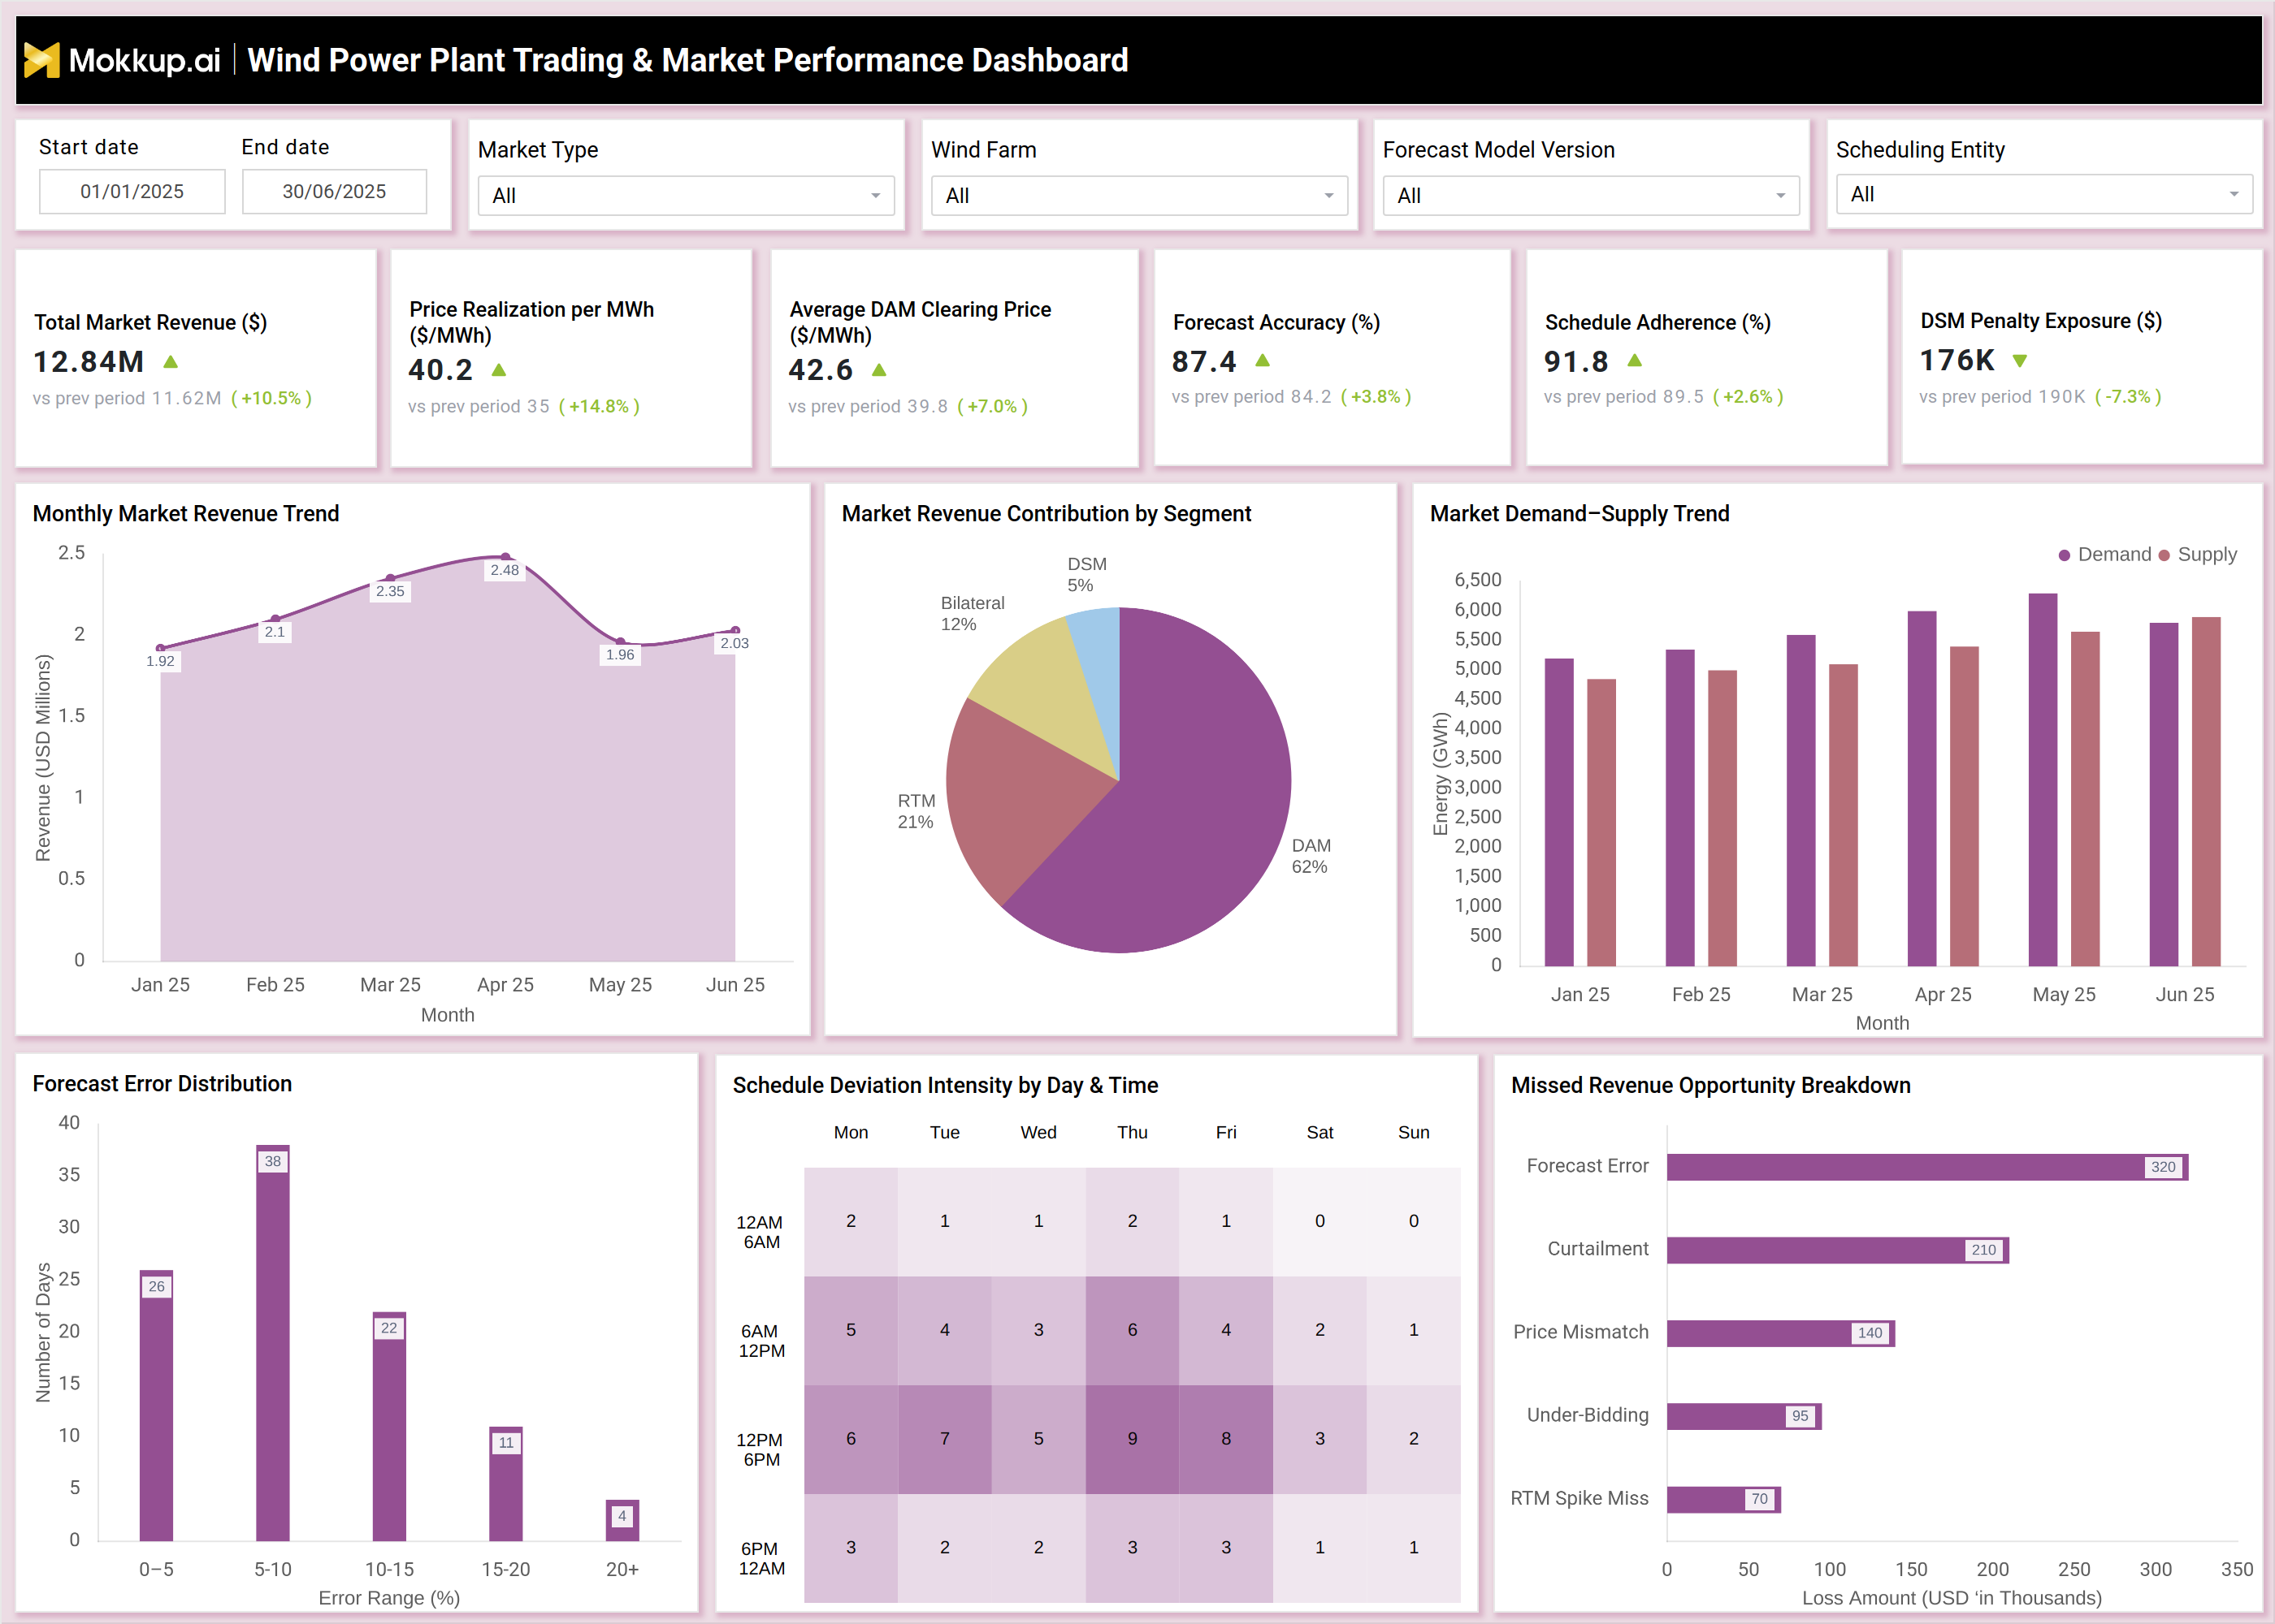Click the down arrow beside 176K penalty
Image resolution: width=2275 pixels, height=1624 pixels.
coord(2020,361)
